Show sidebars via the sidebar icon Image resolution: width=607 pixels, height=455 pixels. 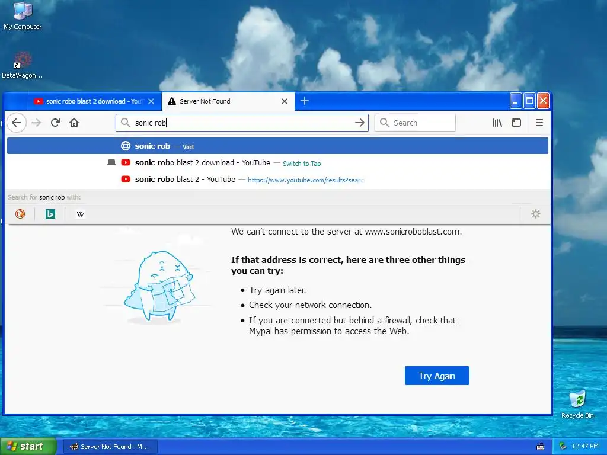pos(516,123)
